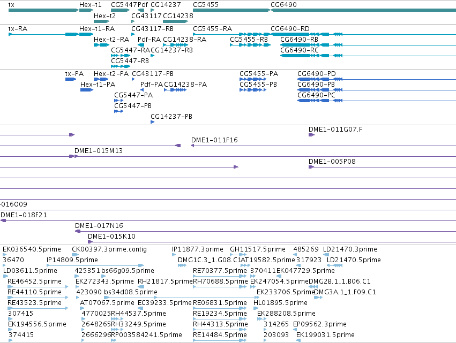This screenshot has height=343, width=456.
Task: Select the "Hex-t2-RA" transcript label
Action: click(111, 39)
